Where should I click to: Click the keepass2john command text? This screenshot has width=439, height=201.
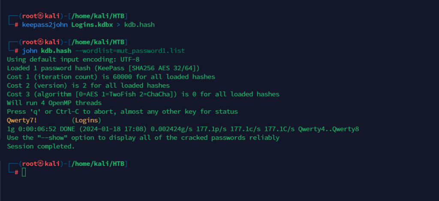45,25
